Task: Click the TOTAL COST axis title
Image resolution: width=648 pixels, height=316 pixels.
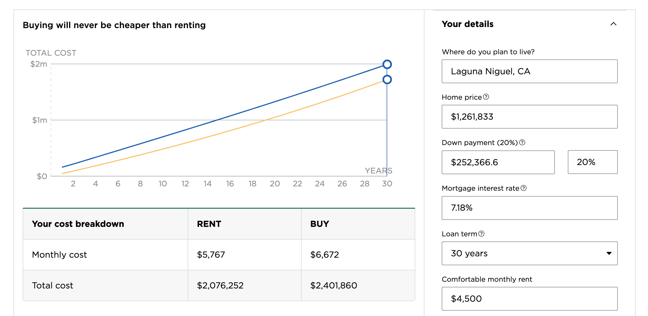Action: pos(51,53)
